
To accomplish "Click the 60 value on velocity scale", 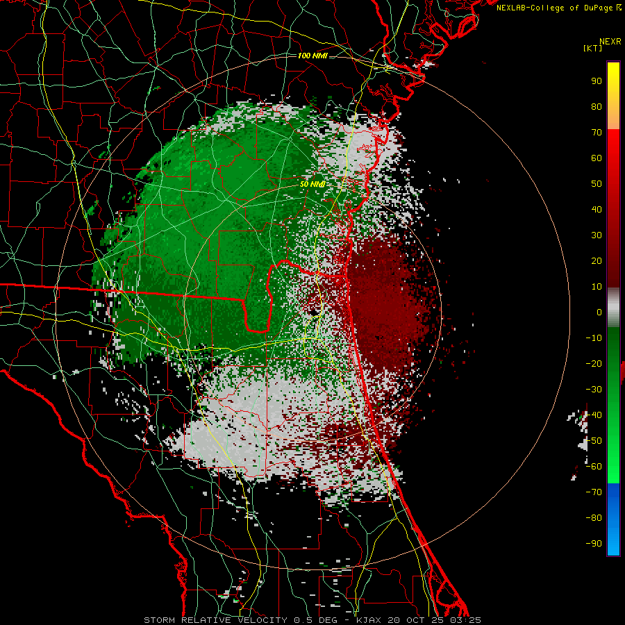I will (x=597, y=158).
